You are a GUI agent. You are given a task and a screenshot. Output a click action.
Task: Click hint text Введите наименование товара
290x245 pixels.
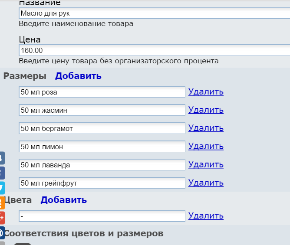pyautogui.click(x=76, y=24)
